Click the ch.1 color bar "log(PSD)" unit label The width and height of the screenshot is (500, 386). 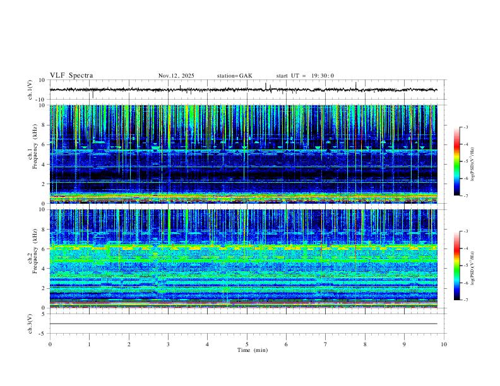tap(473, 165)
